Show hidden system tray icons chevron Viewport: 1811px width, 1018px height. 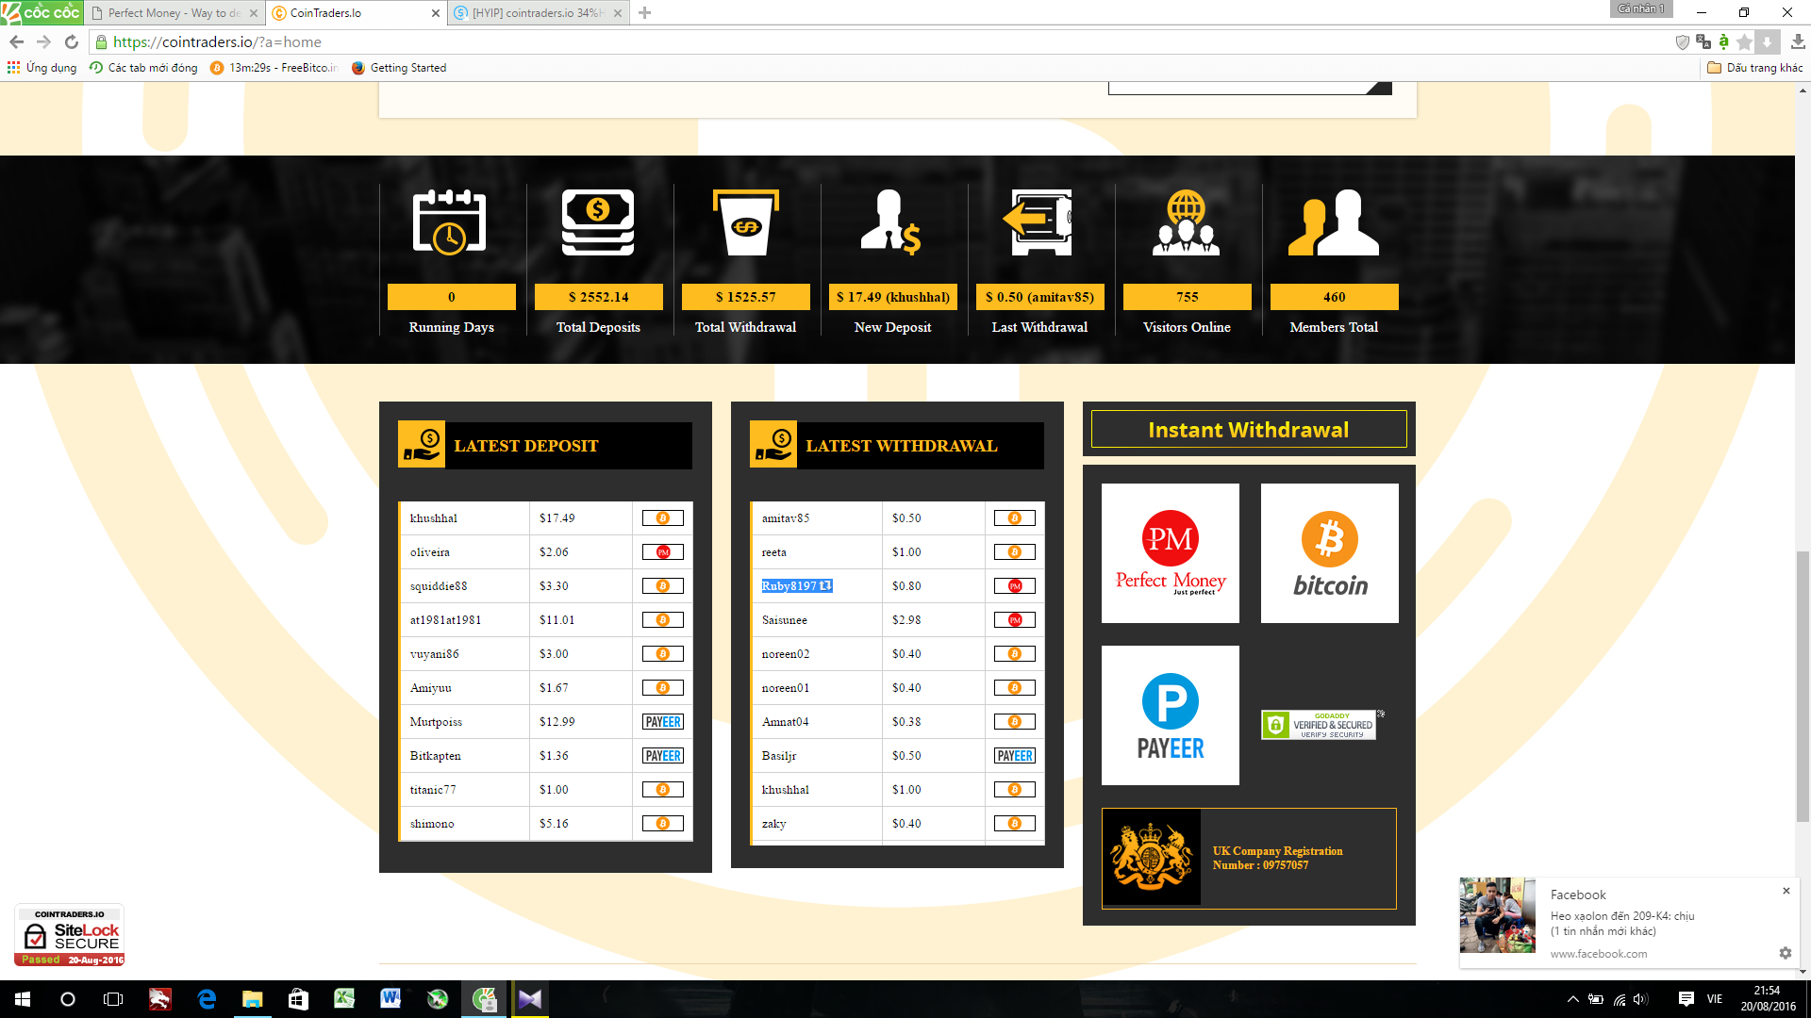pos(1572,999)
